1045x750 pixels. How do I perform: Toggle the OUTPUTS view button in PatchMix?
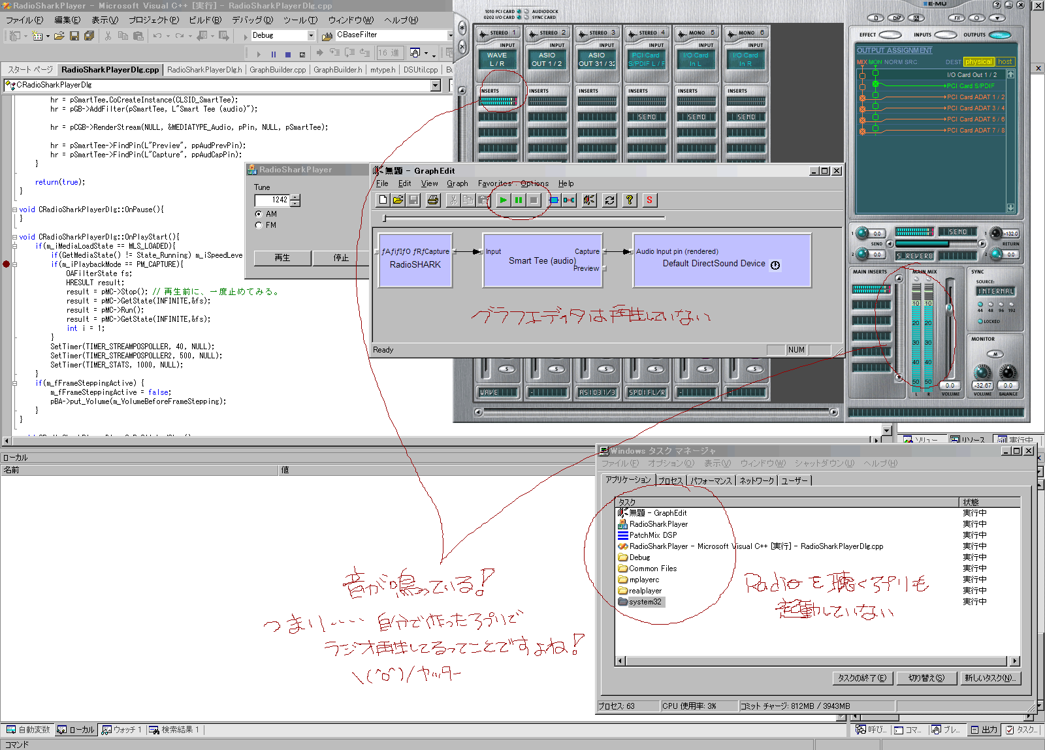point(1000,35)
